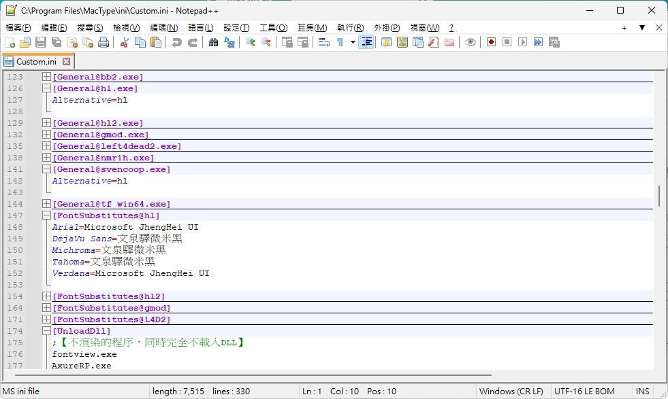
Task: Click the Print icon
Action: tap(104, 42)
